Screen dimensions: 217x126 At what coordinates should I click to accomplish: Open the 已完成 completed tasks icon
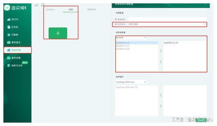pyautogui.click(x=9, y=27)
